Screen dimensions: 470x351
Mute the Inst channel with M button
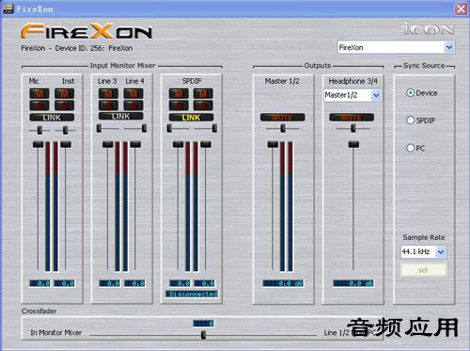click(64, 94)
